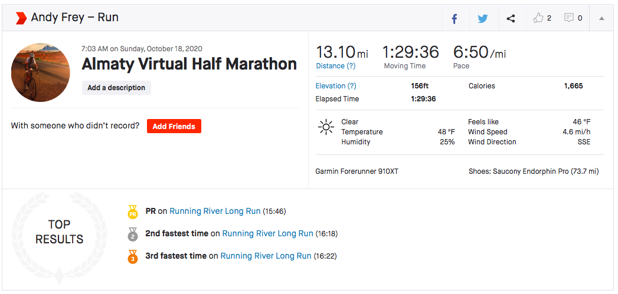618x294 pixels.
Task: Click the silver 2nd place medal icon
Action: coord(133,234)
